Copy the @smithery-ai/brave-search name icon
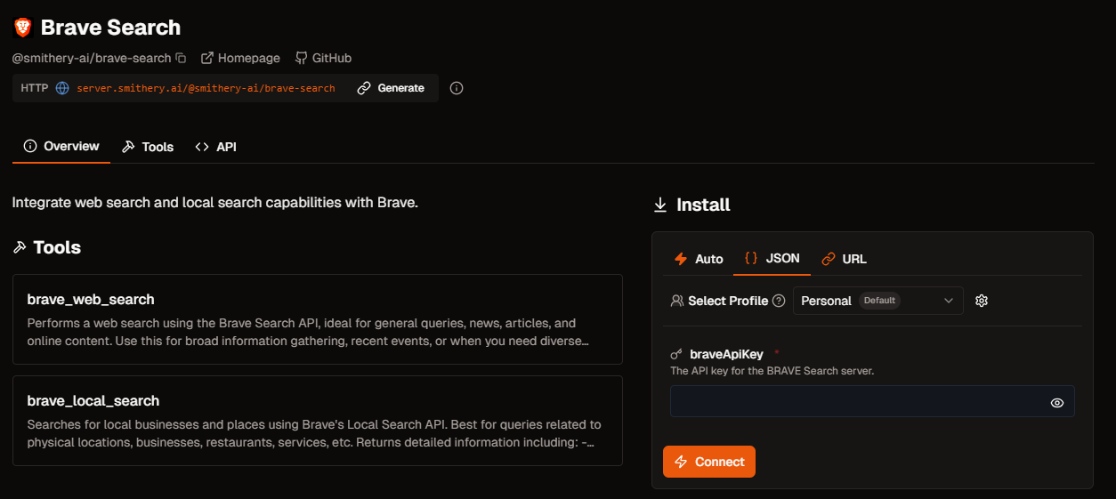The width and height of the screenshot is (1116, 499). pos(181,58)
